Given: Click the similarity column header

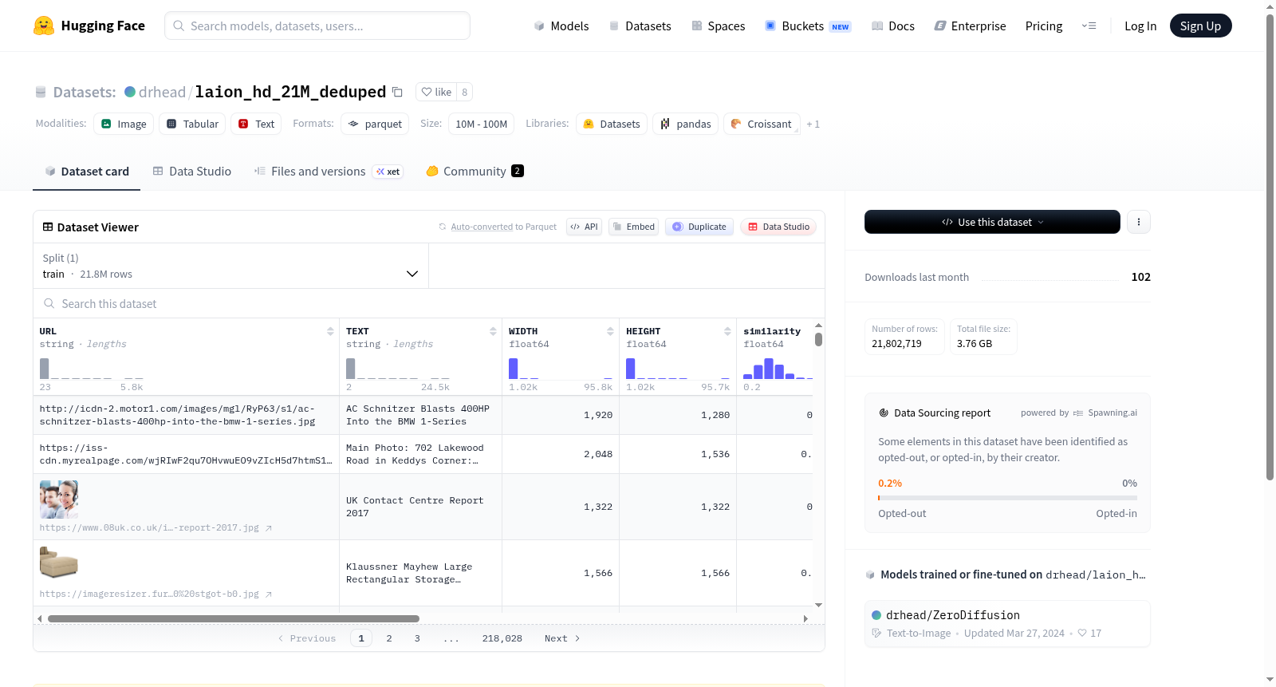Looking at the screenshot, I should click(x=772, y=331).
